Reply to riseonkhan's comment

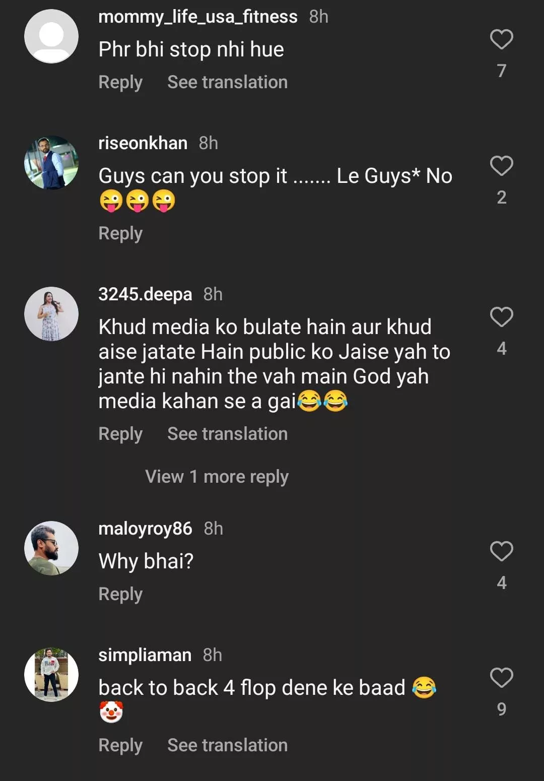tap(120, 233)
